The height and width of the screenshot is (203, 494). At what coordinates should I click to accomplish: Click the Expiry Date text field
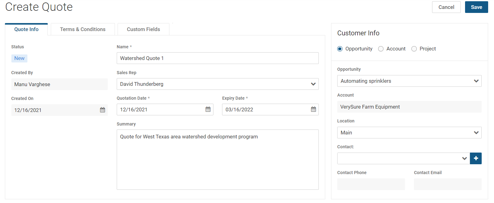(265, 109)
